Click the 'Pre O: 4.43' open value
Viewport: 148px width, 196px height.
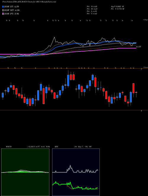click(x=92, y=7)
